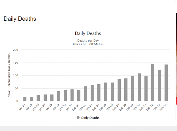Click the gray legend circle icon
This screenshot has height=131, width=177.
tap(78, 118)
